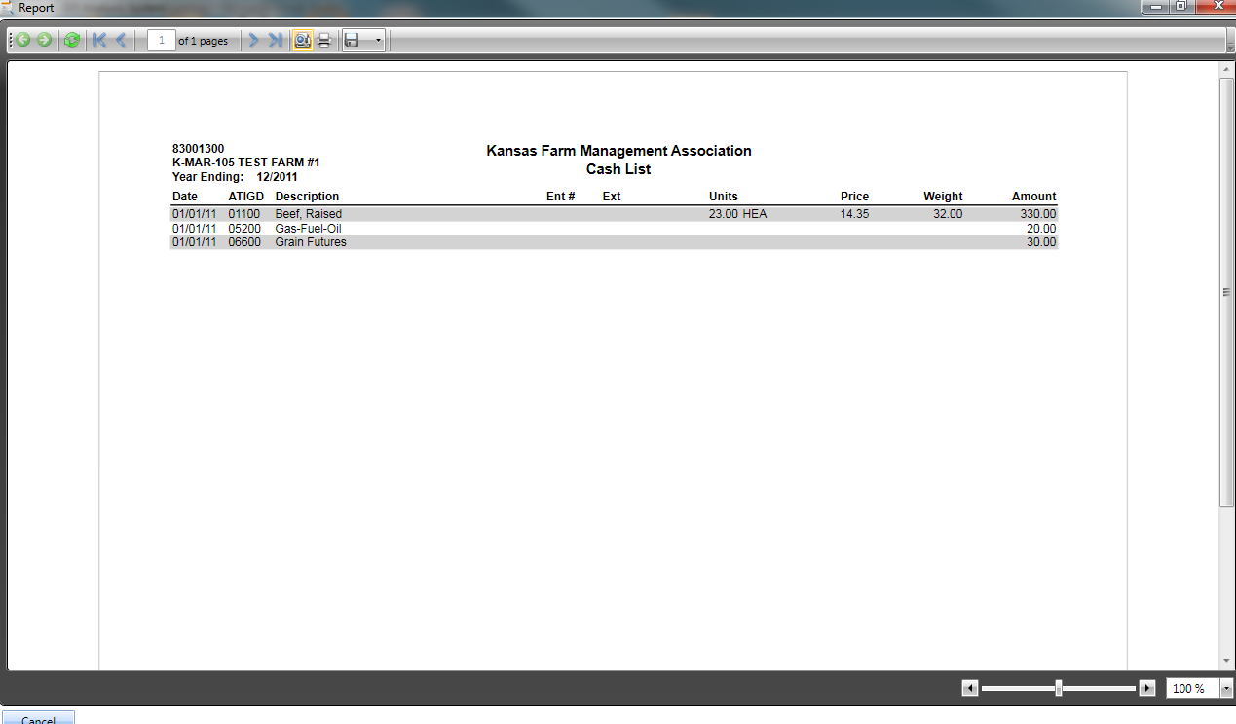Click the '23.00 HEA' units value
1236x724 pixels.
click(x=738, y=214)
